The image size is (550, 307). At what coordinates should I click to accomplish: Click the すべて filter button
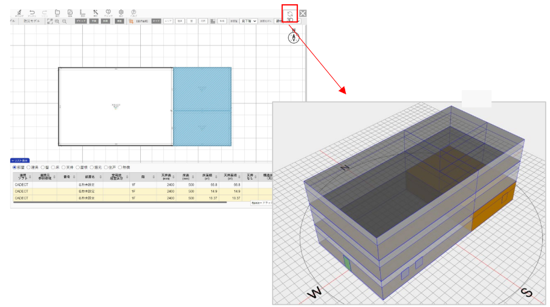[x=156, y=21]
